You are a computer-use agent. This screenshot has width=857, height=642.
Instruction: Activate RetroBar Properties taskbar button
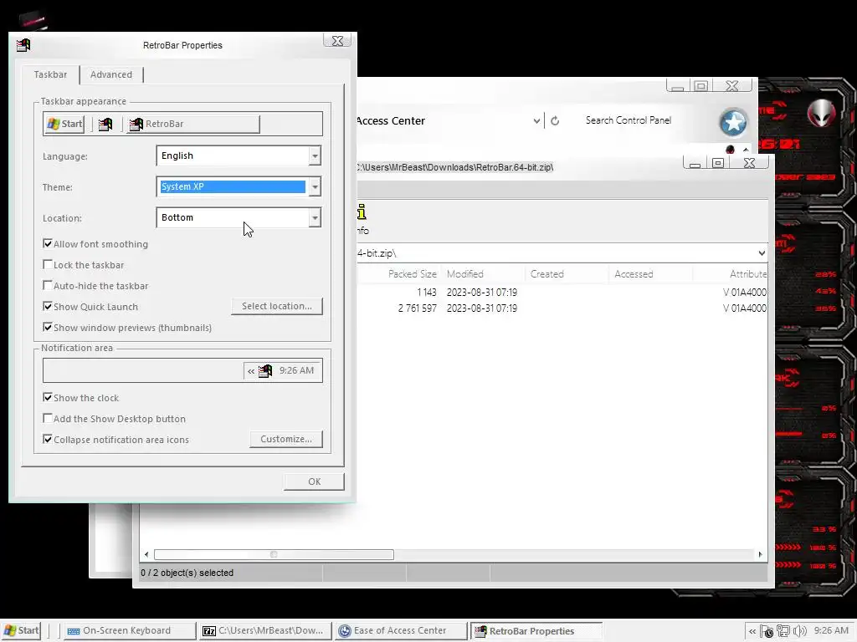point(536,631)
